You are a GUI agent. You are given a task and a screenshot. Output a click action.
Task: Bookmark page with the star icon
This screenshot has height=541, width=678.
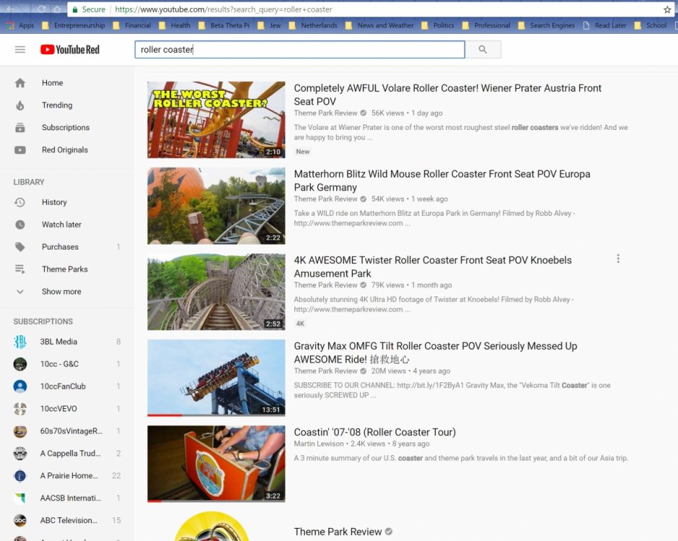tap(667, 9)
